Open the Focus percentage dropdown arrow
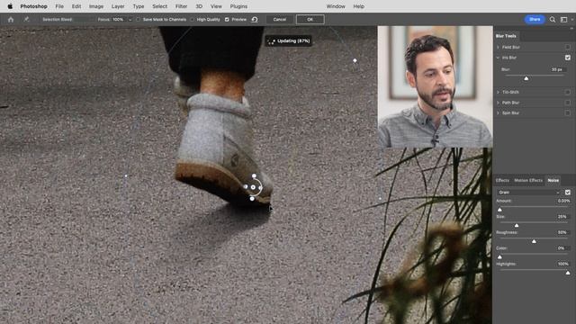This screenshot has height=324, width=576. (x=130, y=20)
